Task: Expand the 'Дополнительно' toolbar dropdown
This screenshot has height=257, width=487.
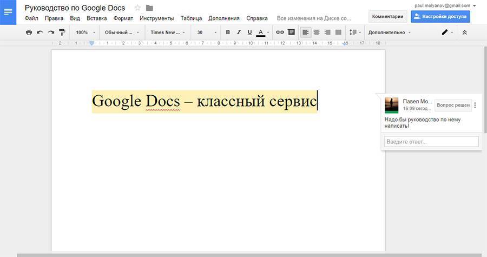Action: (x=389, y=32)
